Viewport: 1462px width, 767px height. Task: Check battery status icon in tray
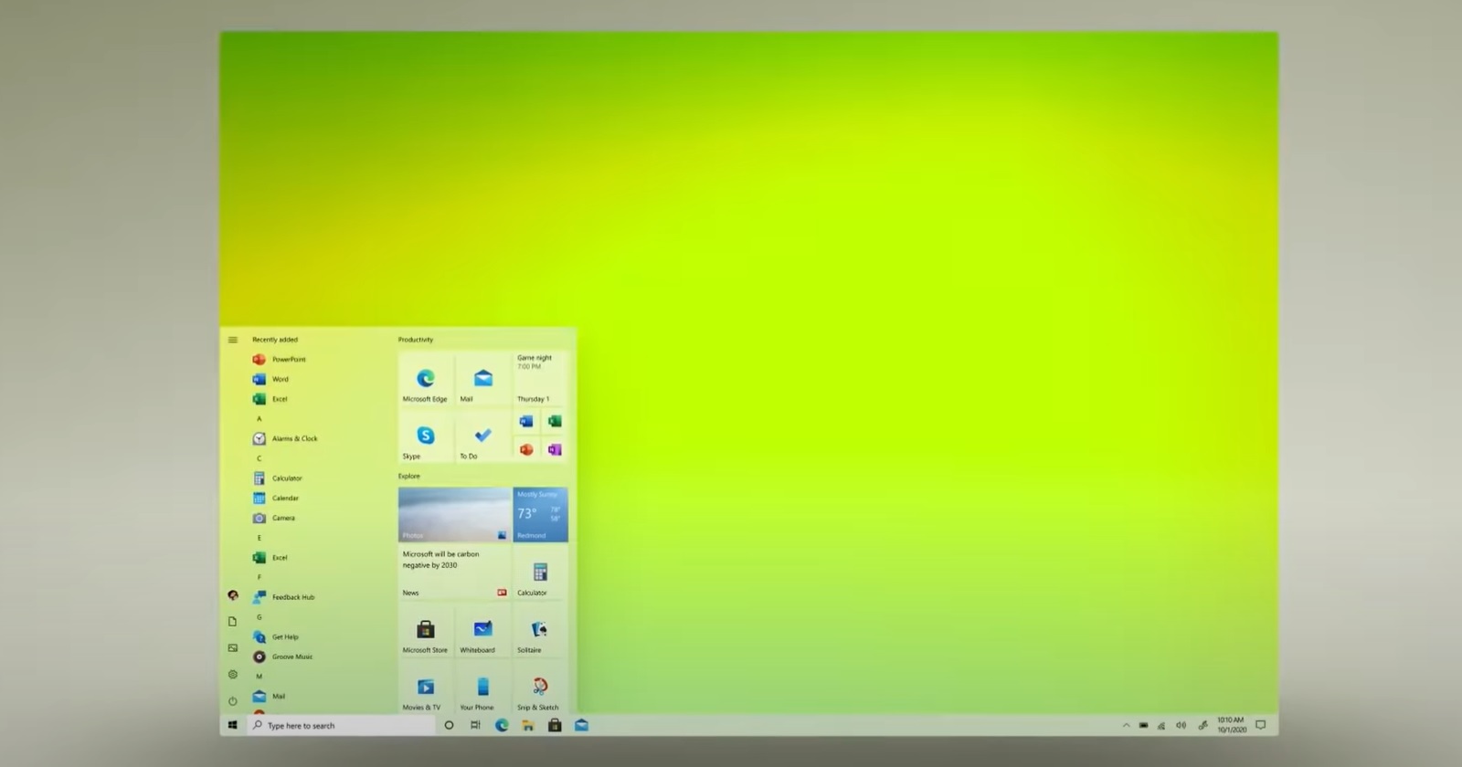pyautogui.click(x=1143, y=726)
